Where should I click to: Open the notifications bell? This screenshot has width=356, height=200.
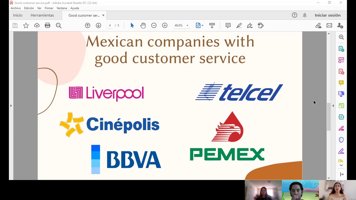(305, 15)
